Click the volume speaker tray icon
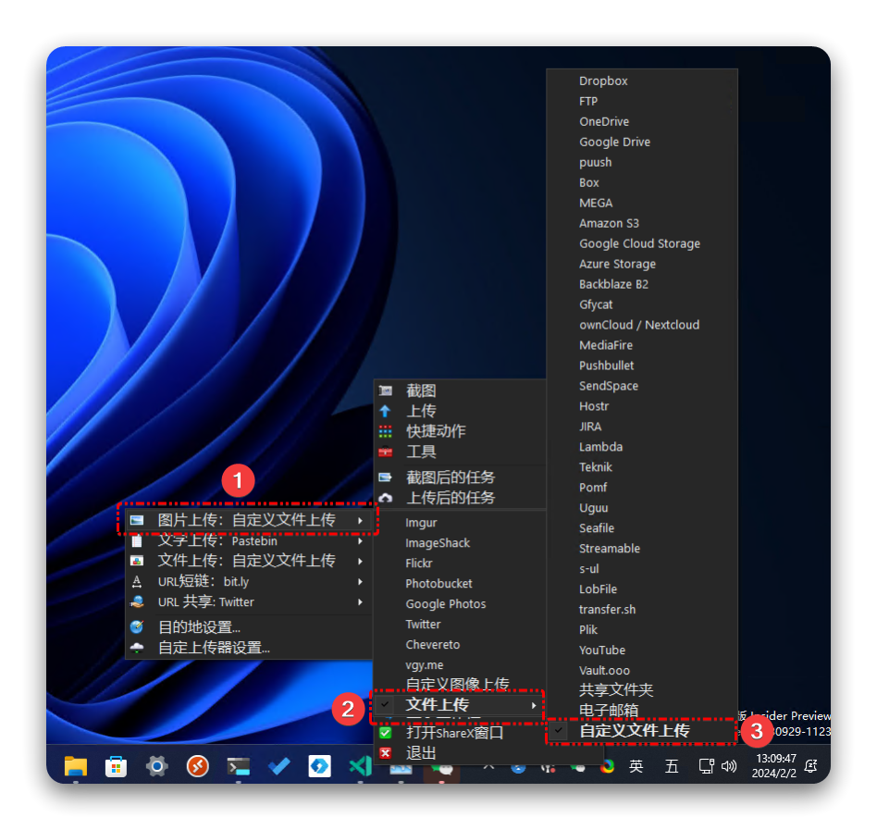 [729, 766]
